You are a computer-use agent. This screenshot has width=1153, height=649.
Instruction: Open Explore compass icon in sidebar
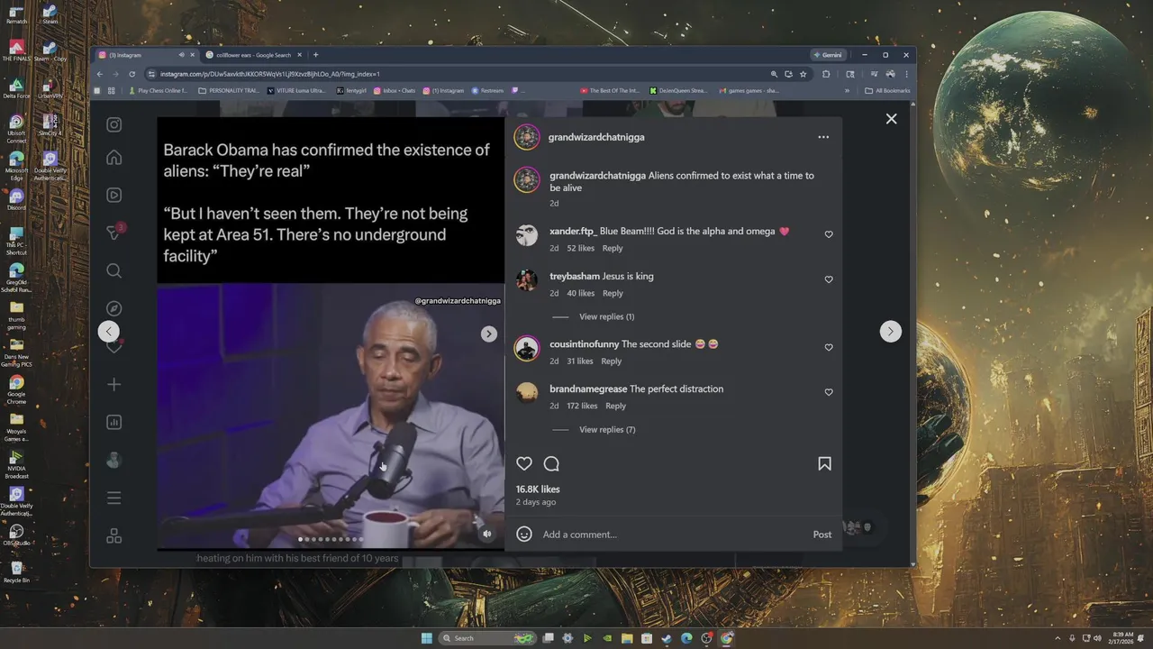click(x=114, y=308)
